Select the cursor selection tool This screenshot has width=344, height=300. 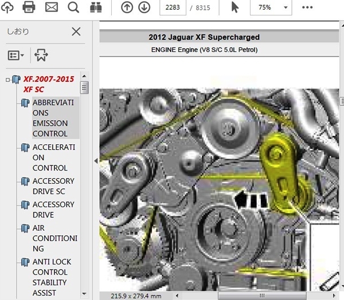tap(235, 7)
